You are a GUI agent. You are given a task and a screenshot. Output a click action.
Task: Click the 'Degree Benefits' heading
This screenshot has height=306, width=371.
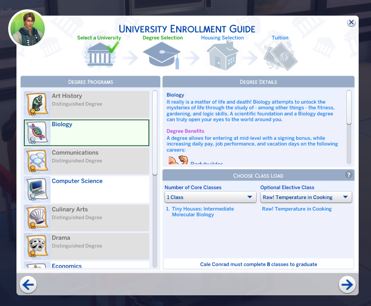click(185, 131)
